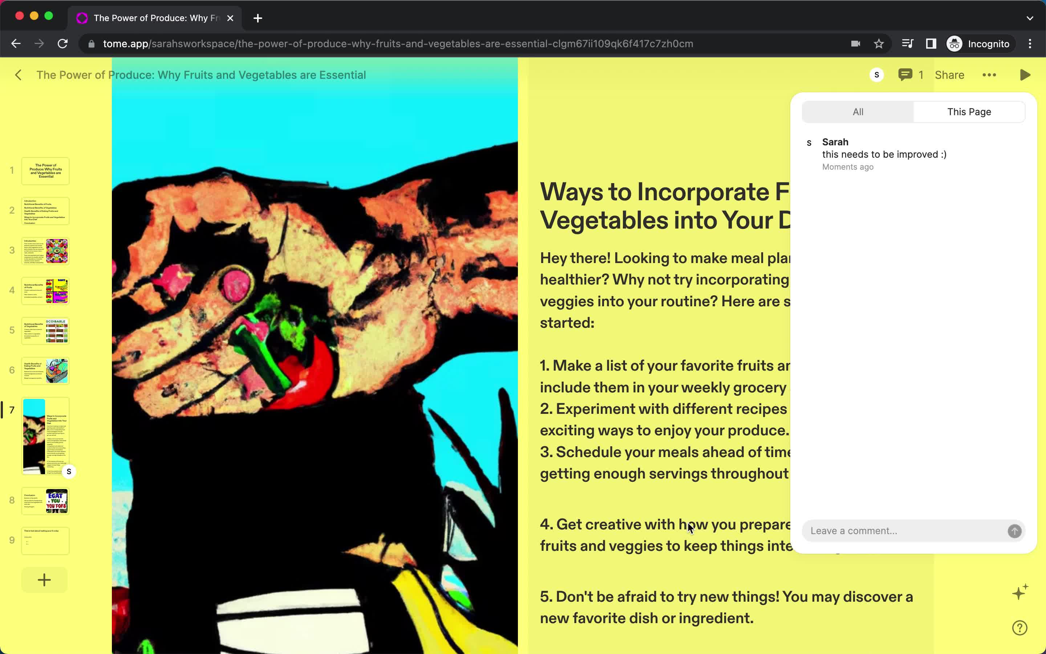This screenshot has width=1046, height=654.
Task: Click the back navigation arrow top left
Action: tap(19, 74)
